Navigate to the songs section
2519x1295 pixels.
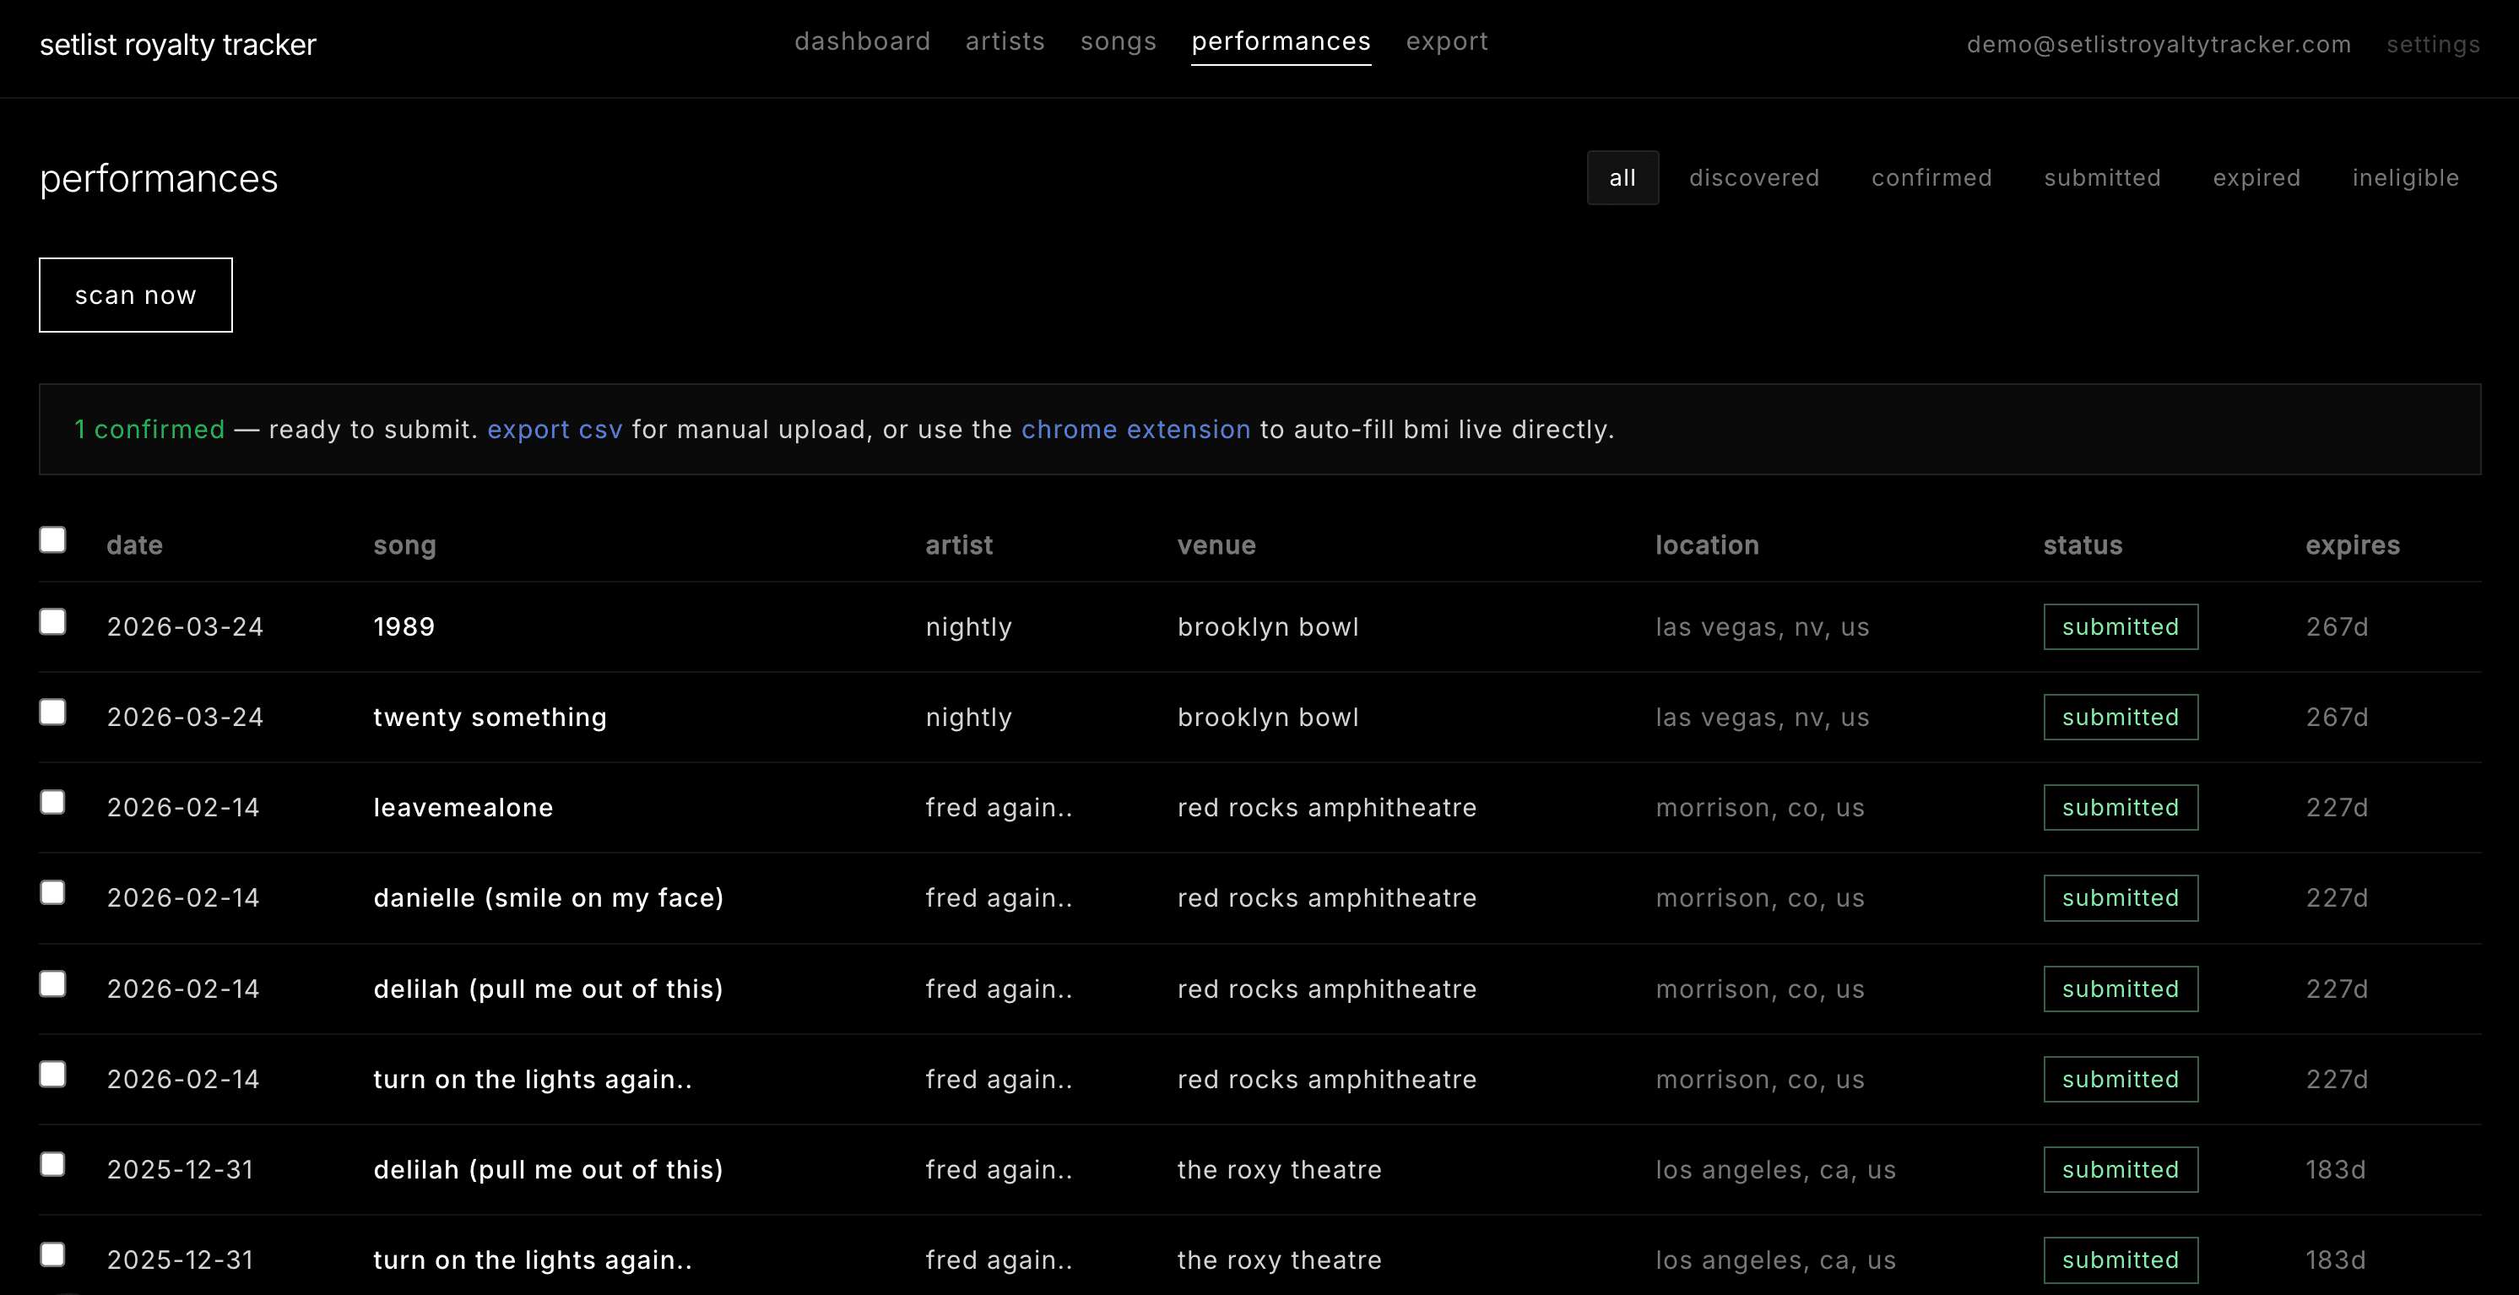pos(1119,41)
